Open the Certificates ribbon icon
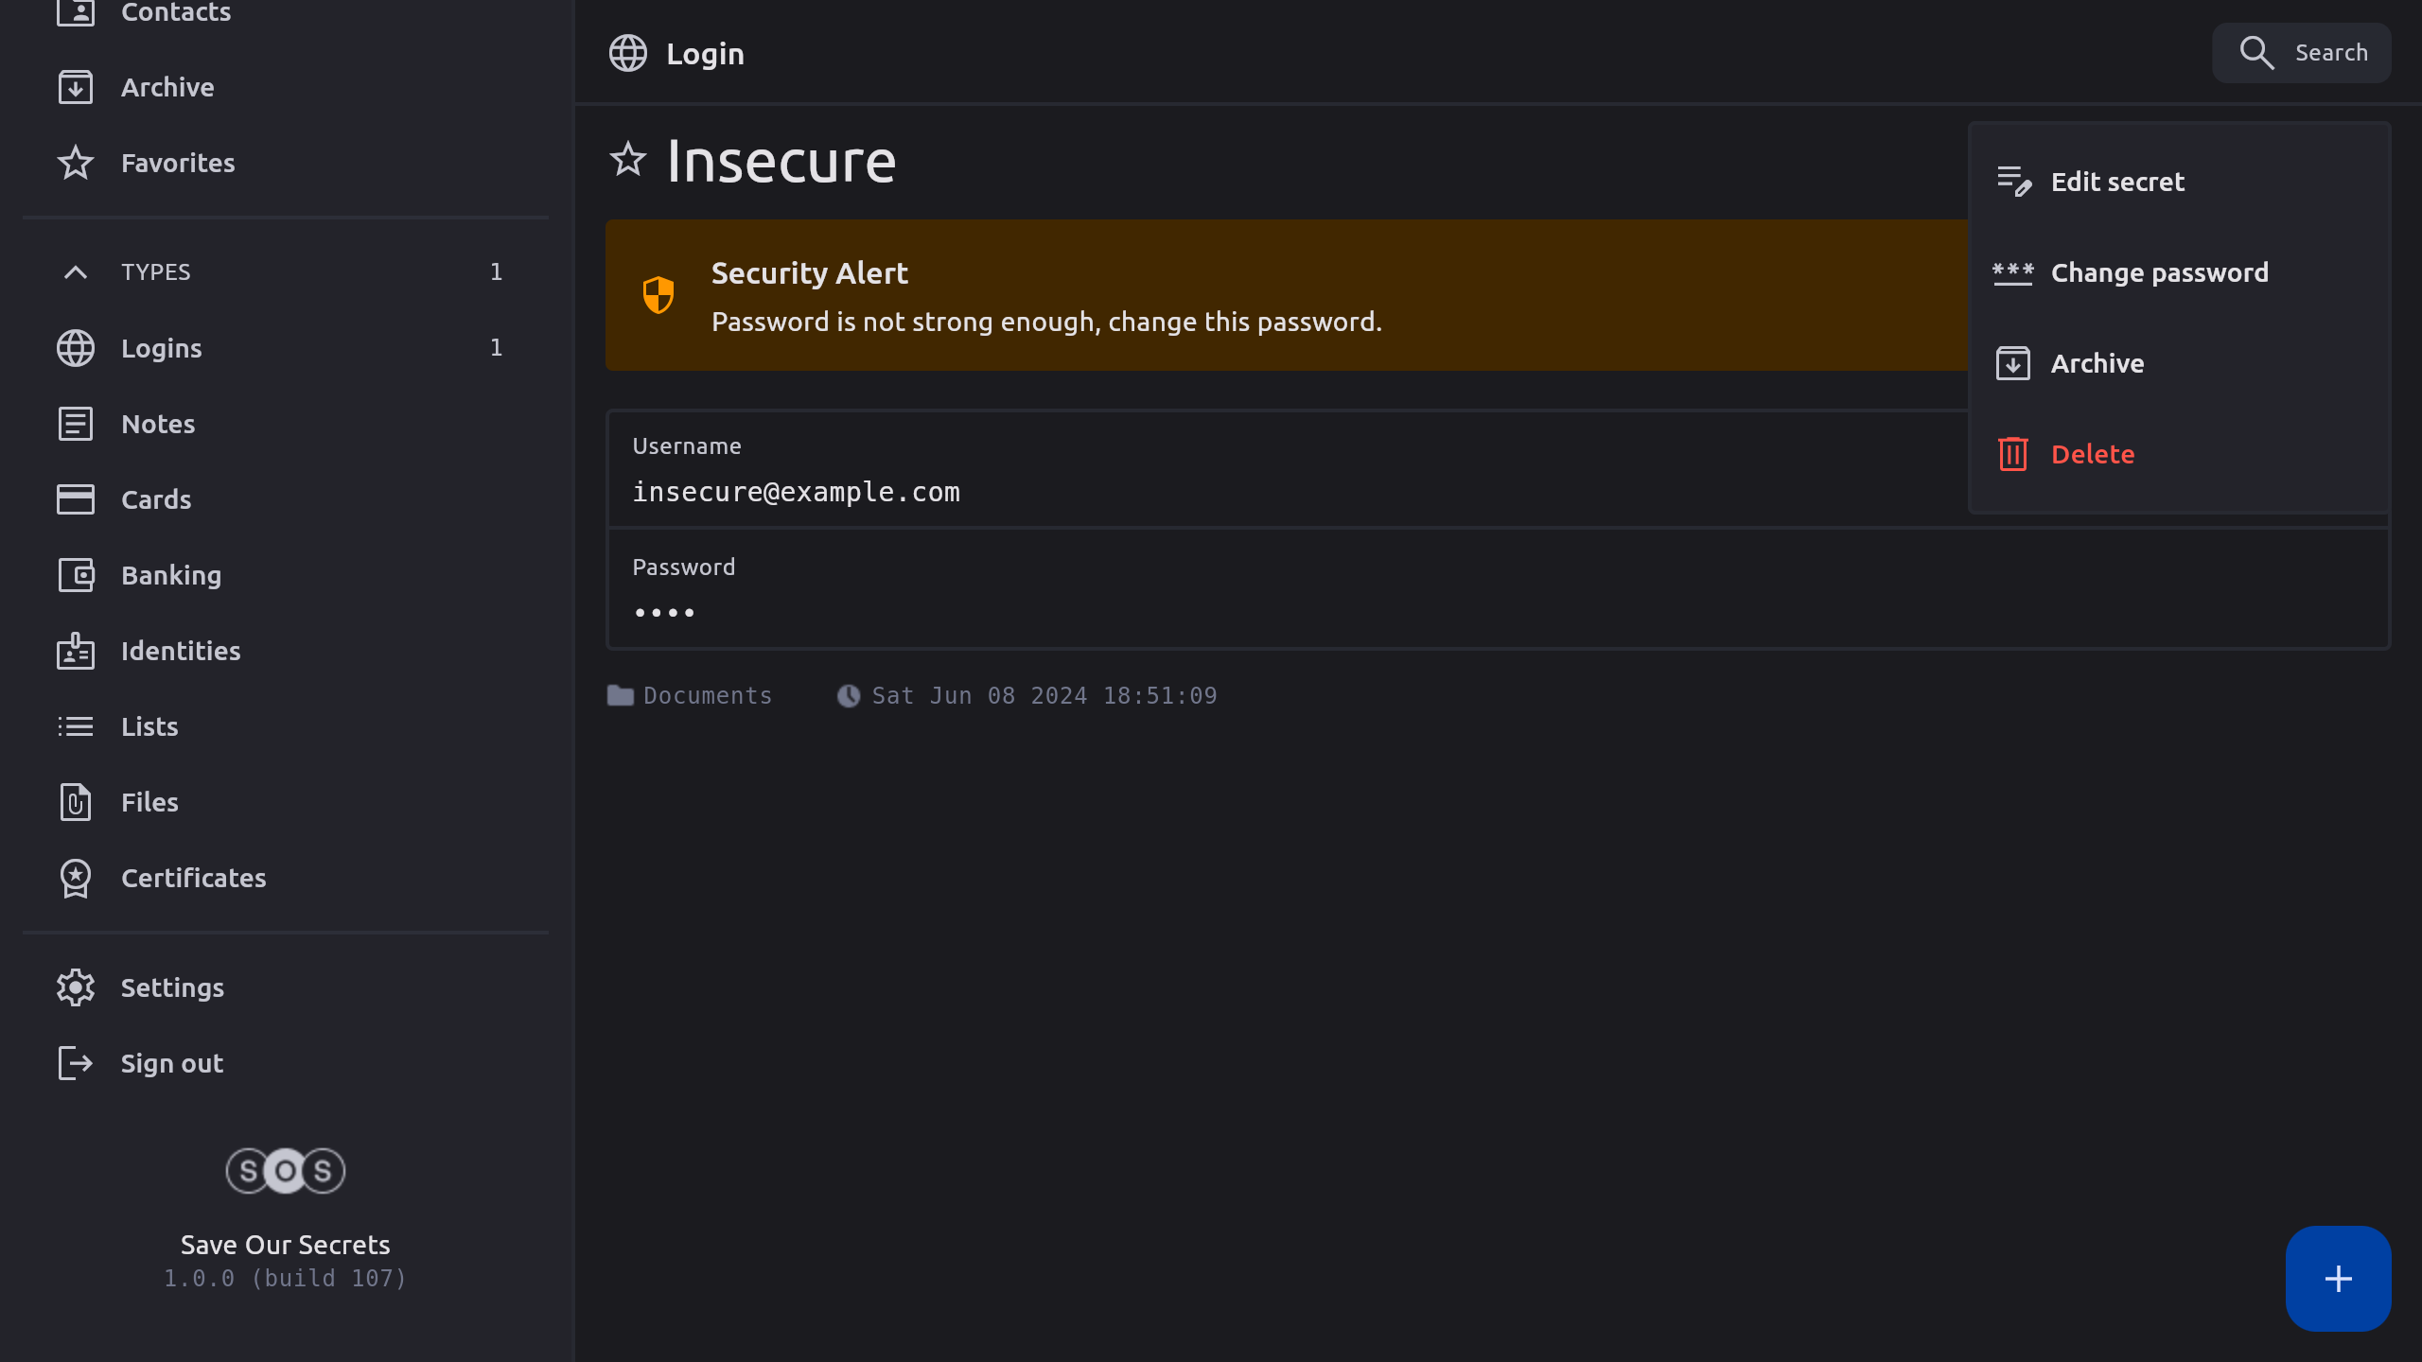This screenshot has width=2422, height=1362. click(x=76, y=878)
